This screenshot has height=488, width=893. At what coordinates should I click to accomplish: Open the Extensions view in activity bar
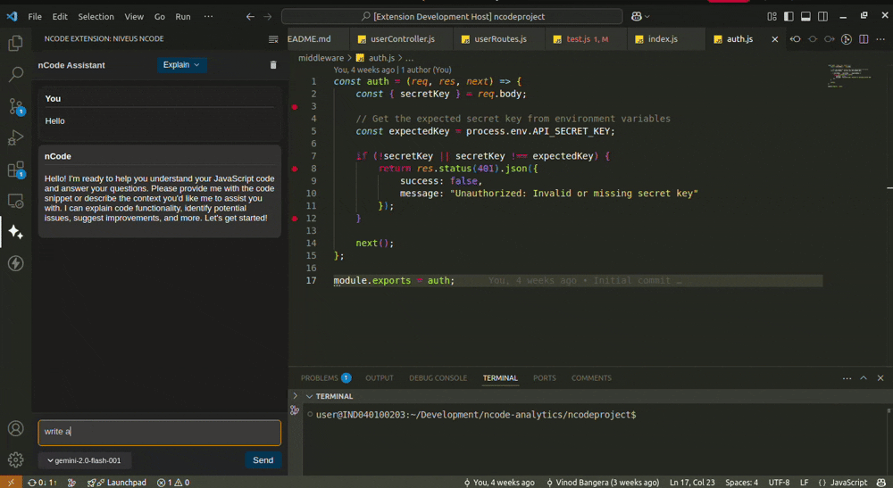click(x=15, y=170)
